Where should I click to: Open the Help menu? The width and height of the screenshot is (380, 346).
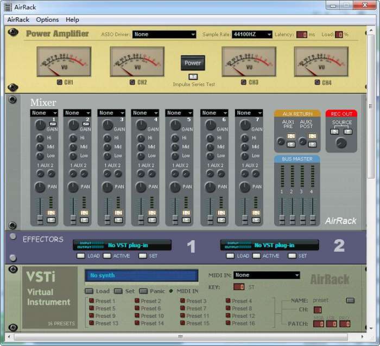click(72, 20)
